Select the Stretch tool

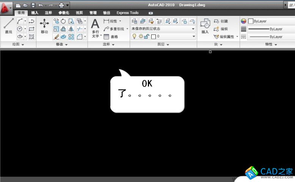(71, 21)
